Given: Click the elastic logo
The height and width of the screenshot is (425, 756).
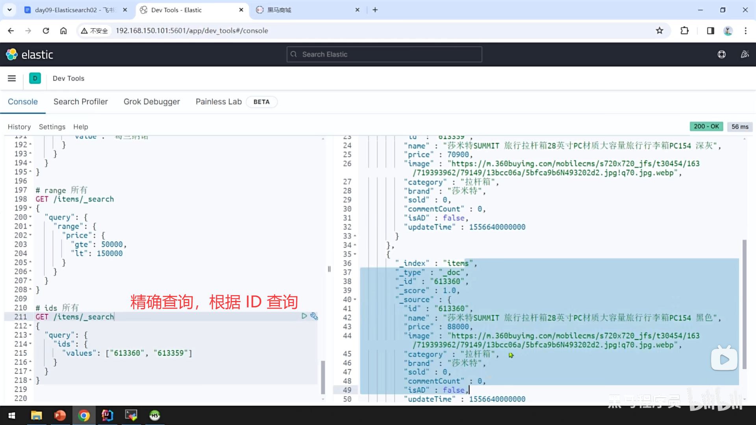Looking at the screenshot, I should [x=30, y=54].
